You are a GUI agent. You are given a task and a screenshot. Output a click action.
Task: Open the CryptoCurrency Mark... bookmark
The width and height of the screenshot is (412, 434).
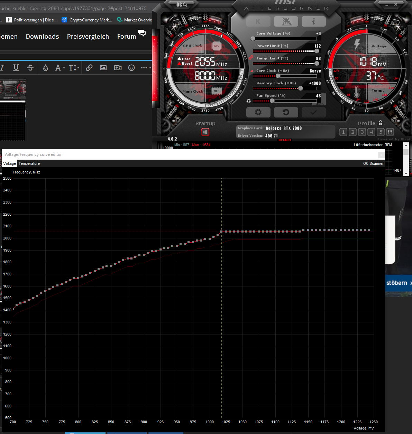(x=87, y=20)
